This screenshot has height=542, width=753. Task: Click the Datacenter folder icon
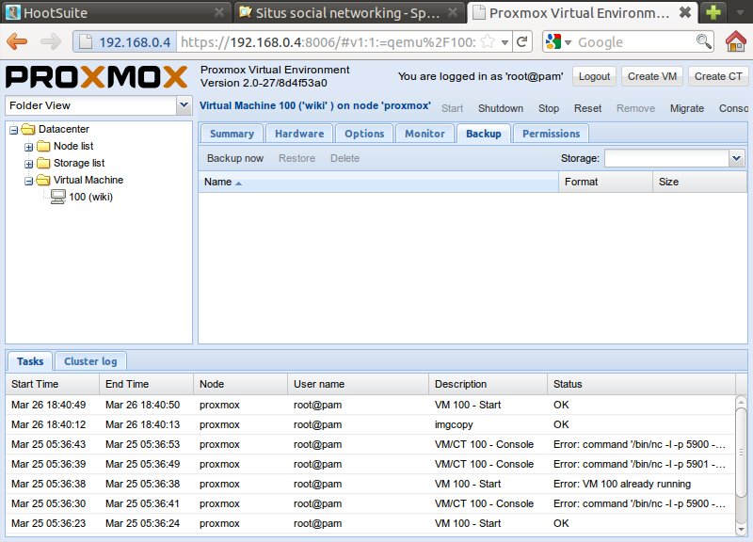(x=28, y=129)
